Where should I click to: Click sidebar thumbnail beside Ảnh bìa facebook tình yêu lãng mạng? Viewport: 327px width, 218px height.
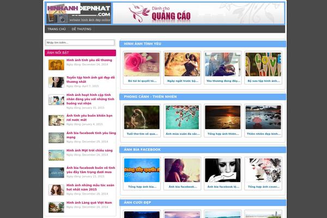pyautogui.click(x=56, y=138)
